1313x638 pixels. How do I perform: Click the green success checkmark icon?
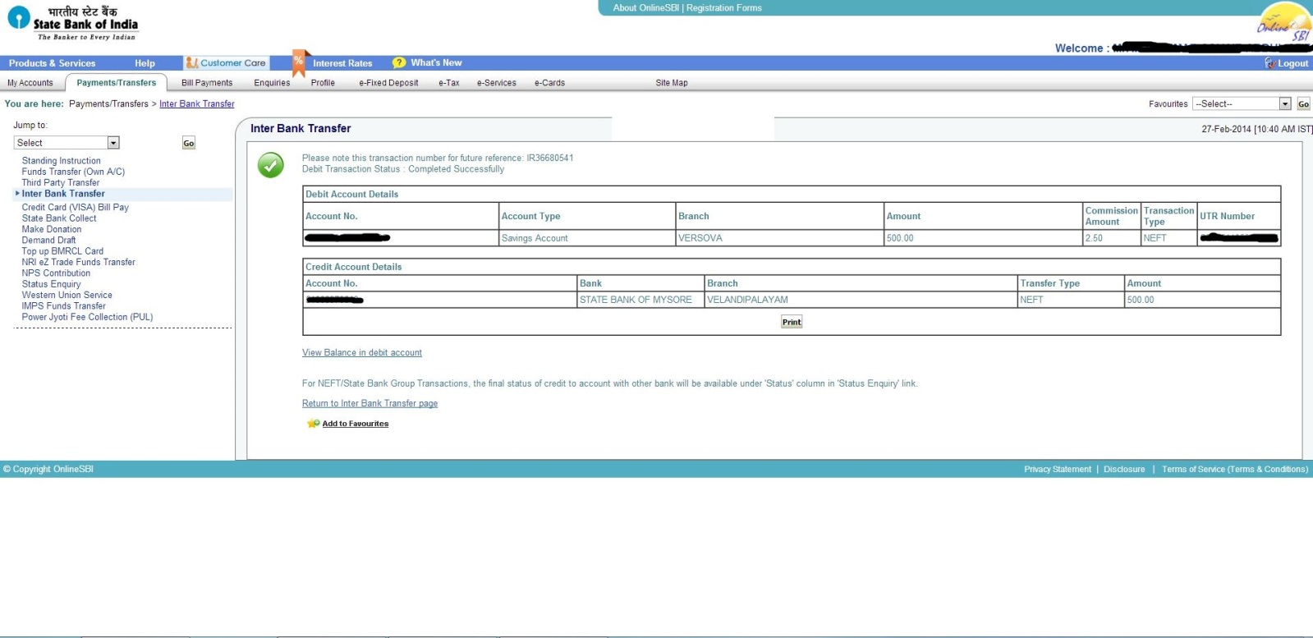point(270,165)
